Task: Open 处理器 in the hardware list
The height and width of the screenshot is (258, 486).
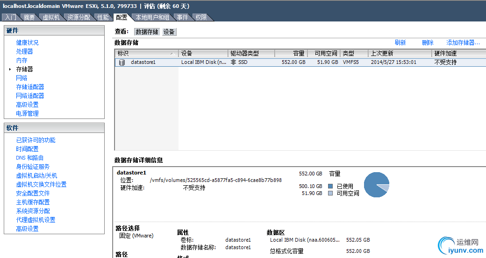Action: (24, 51)
